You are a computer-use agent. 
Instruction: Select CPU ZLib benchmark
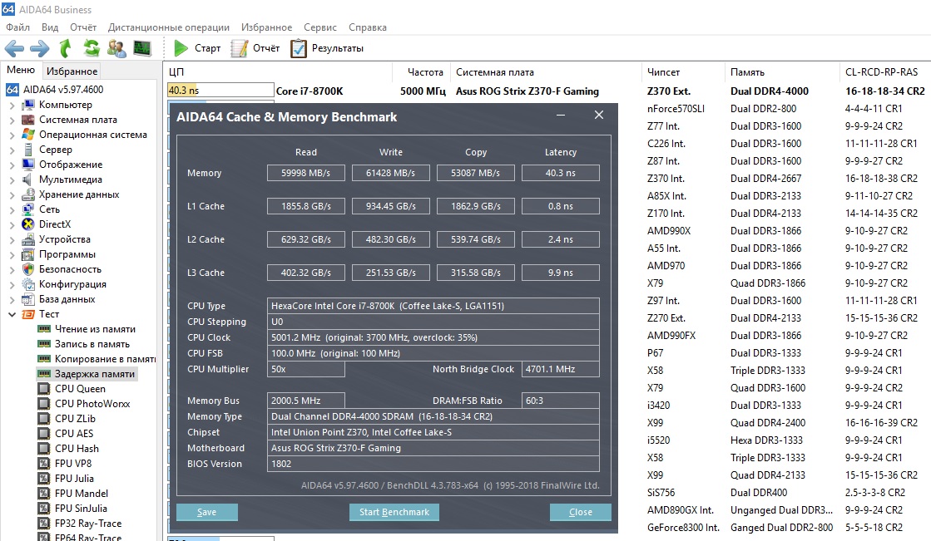point(75,418)
